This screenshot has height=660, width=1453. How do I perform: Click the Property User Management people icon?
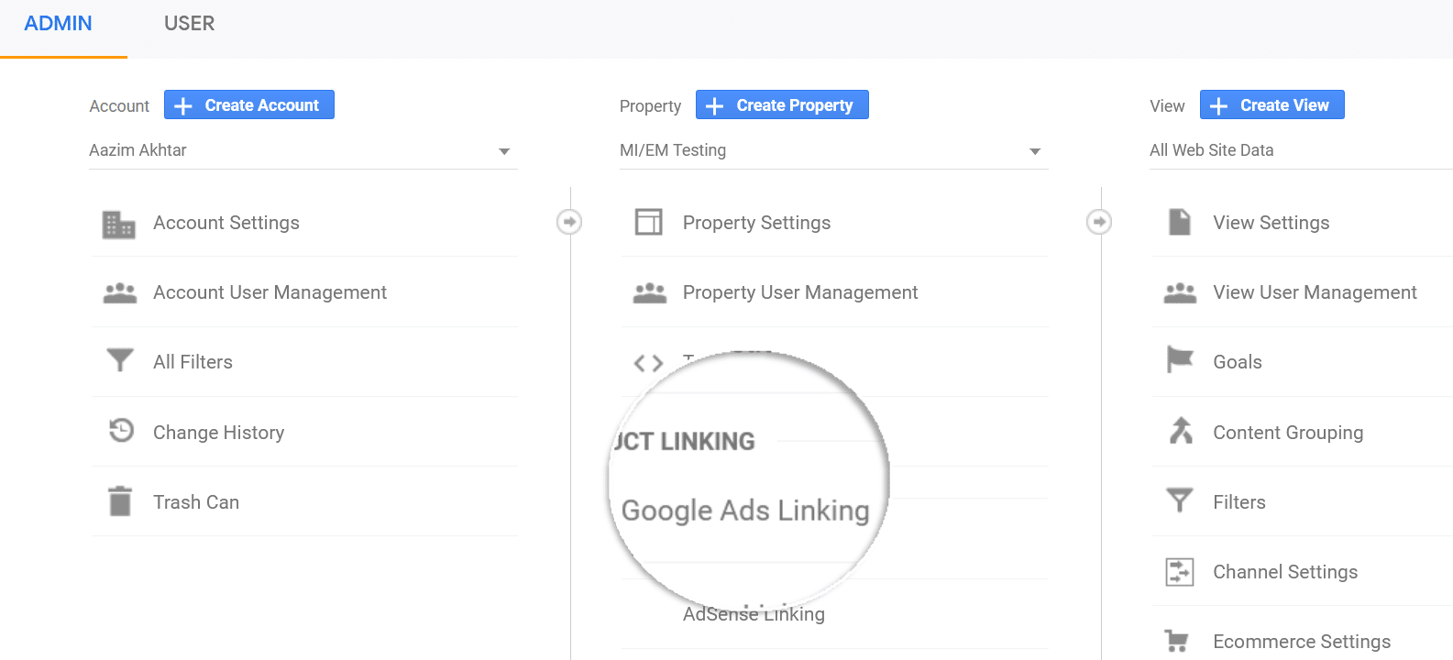point(650,293)
